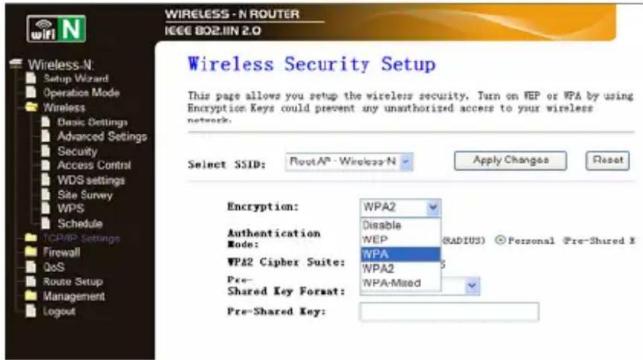The width and height of the screenshot is (643, 360).
Task: Select Disable in the encryption list
Action: pyautogui.click(x=400, y=225)
